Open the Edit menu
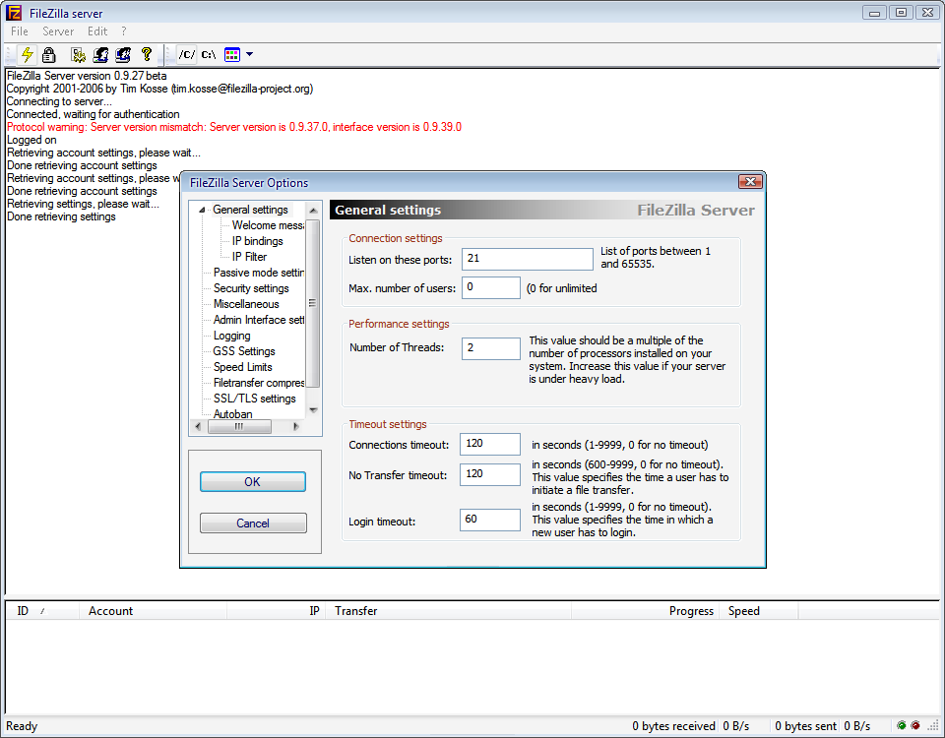This screenshot has width=945, height=738. pyautogui.click(x=97, y=31)
